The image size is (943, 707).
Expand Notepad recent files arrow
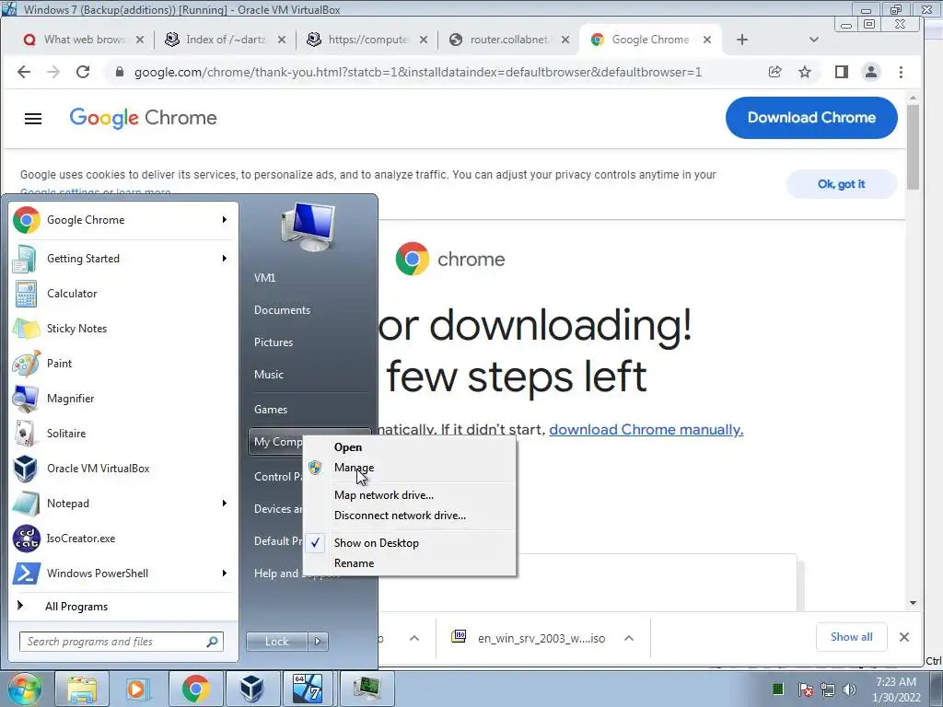225,504
